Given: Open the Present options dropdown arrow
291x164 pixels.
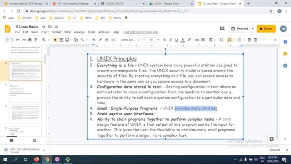Looking at the screenshot, I should coord(253,29).
